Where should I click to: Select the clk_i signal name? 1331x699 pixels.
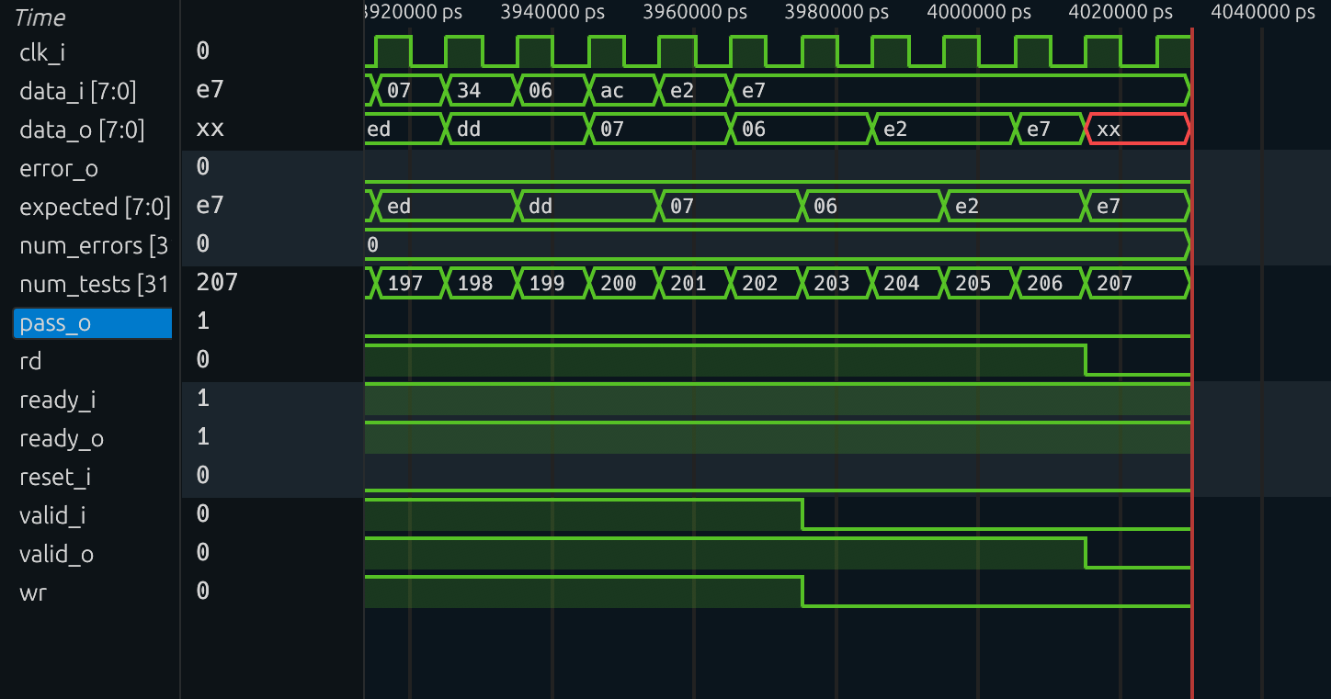[42, 53]
